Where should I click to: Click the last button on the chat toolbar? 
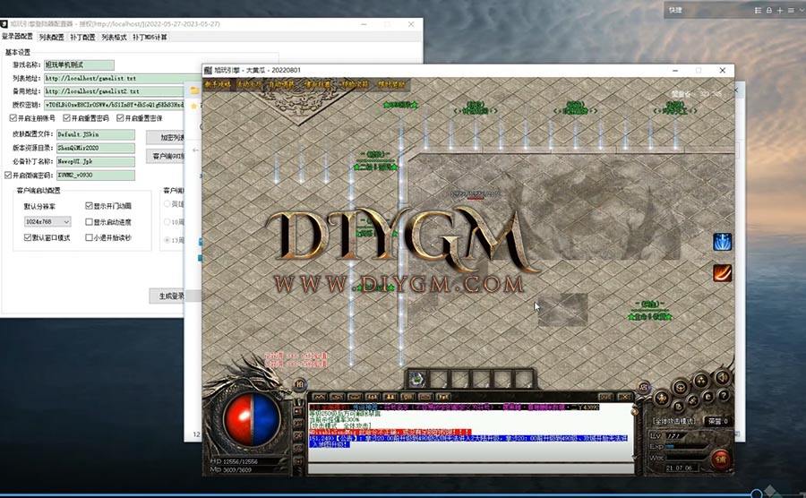coord(624,397)
